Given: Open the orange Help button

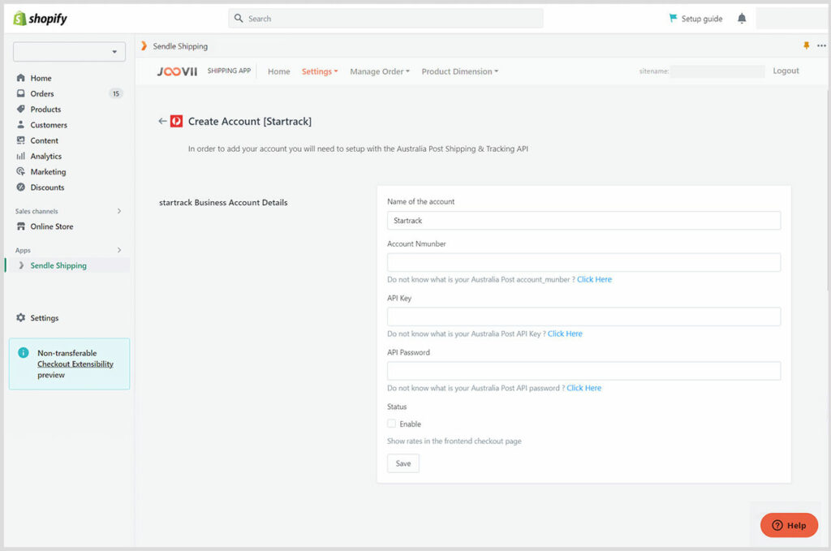Looking at the screenshot, I should click(789, 525).
